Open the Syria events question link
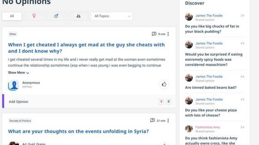The image size is (259, 145). (79, 131)
